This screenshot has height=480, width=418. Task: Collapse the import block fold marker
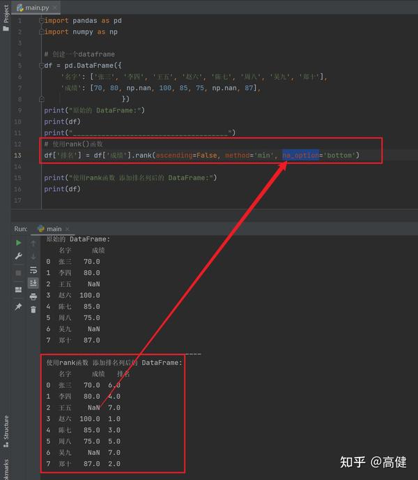point(42,21)
